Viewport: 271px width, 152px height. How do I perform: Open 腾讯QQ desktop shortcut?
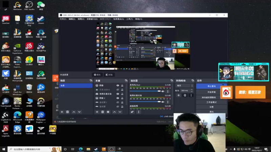coord(29,33)
